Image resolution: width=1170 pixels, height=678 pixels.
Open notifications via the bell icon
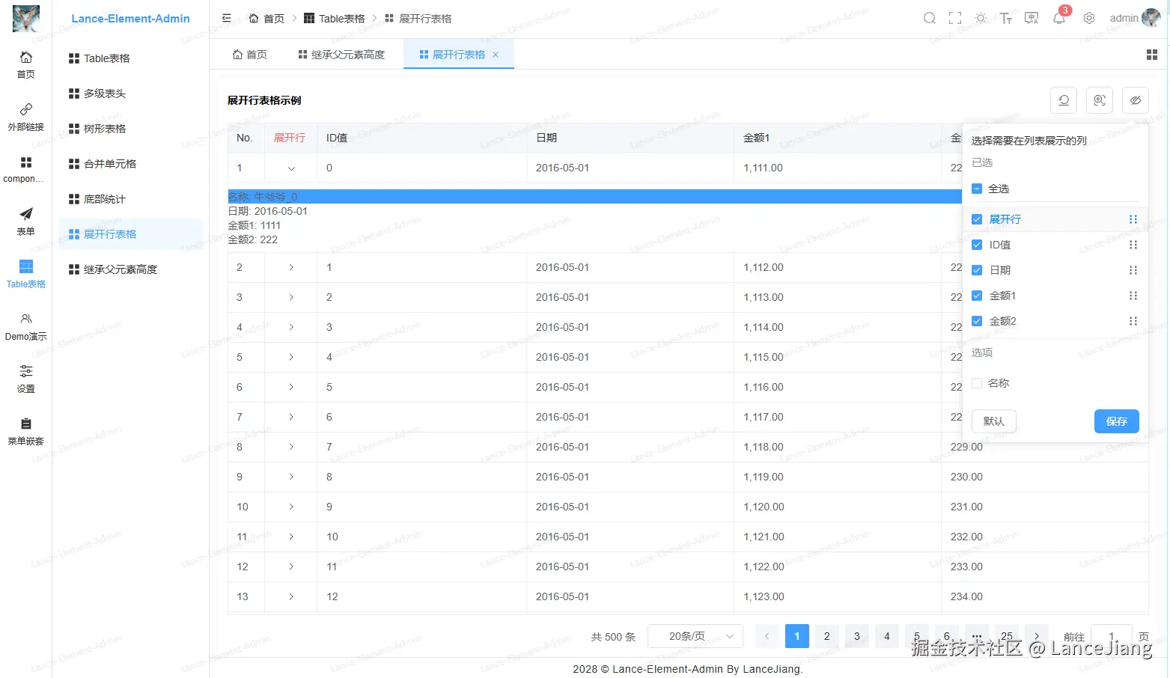point(1058,17)
